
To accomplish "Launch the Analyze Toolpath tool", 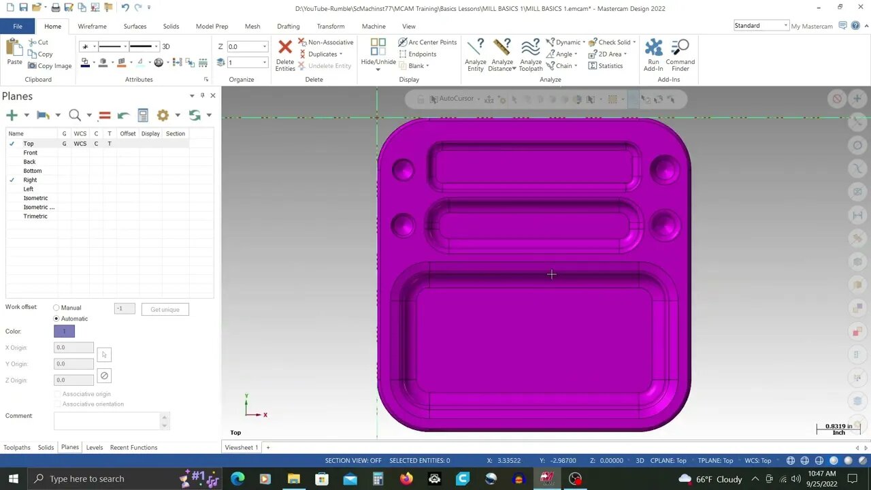I will click(x=531, y=55).
